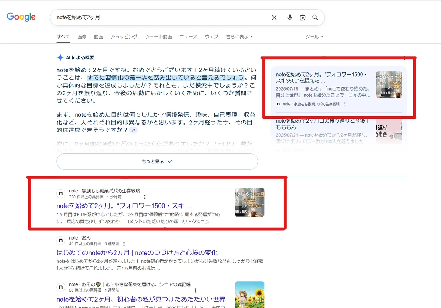The width and height of the screenshot is (441, 308).
Task: Click text 40 件以上の高評価 · 3 週間前
Action: click(94, 244)
